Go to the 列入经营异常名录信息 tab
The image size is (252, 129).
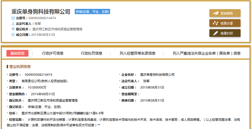[137, 53]
